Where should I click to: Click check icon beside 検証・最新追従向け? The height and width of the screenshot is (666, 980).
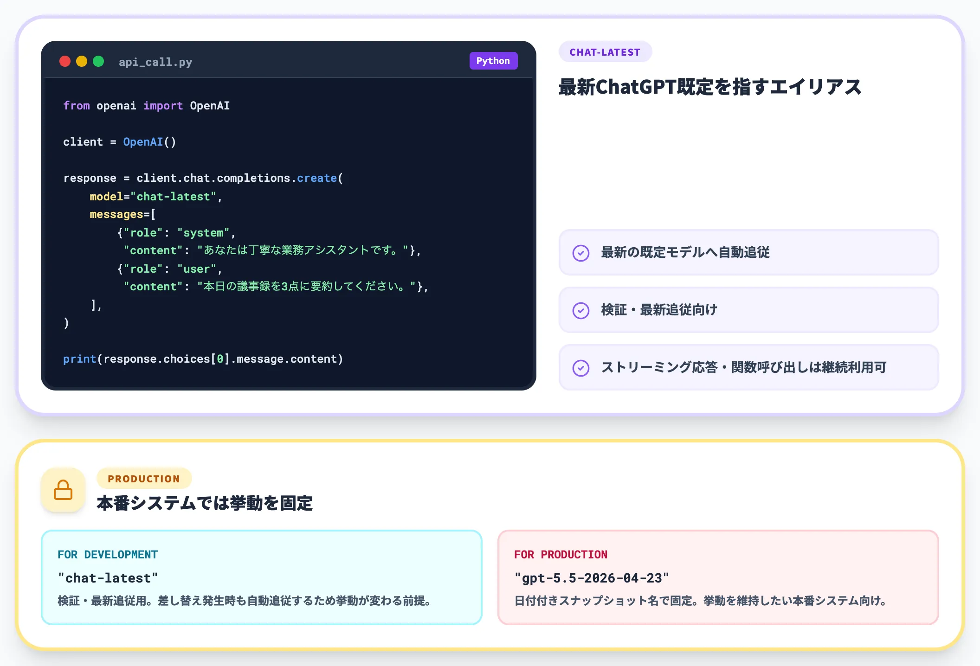pyautogui.click(x=581, y=310)
